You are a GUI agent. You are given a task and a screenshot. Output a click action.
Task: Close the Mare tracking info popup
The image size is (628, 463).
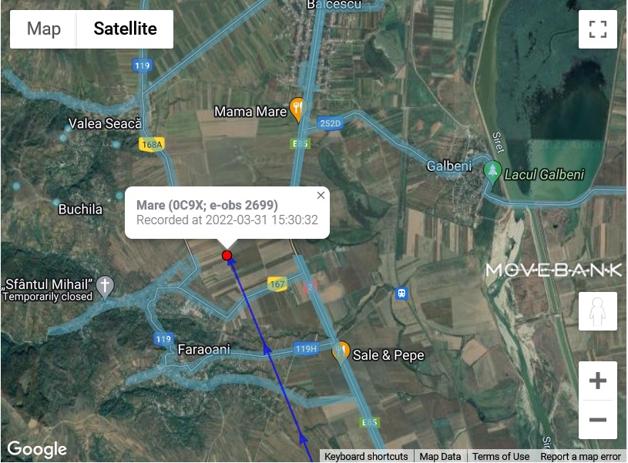321,196
